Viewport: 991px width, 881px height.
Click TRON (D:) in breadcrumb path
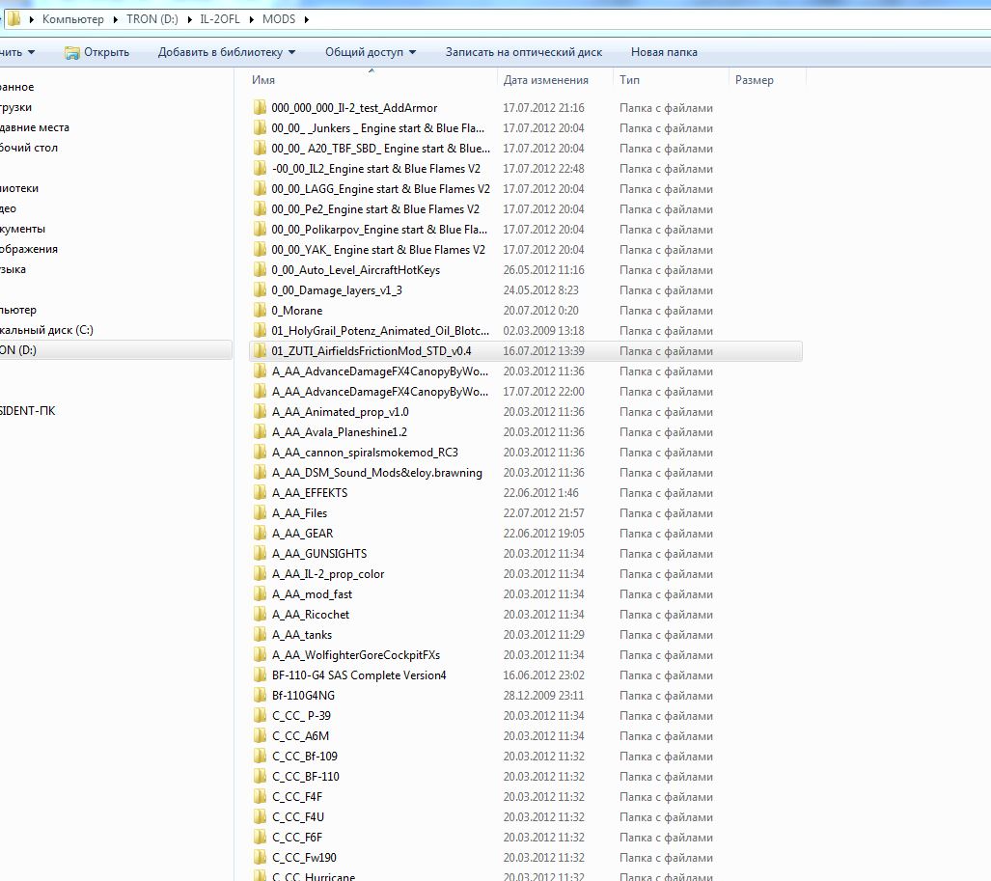click(x=152, y=19)
